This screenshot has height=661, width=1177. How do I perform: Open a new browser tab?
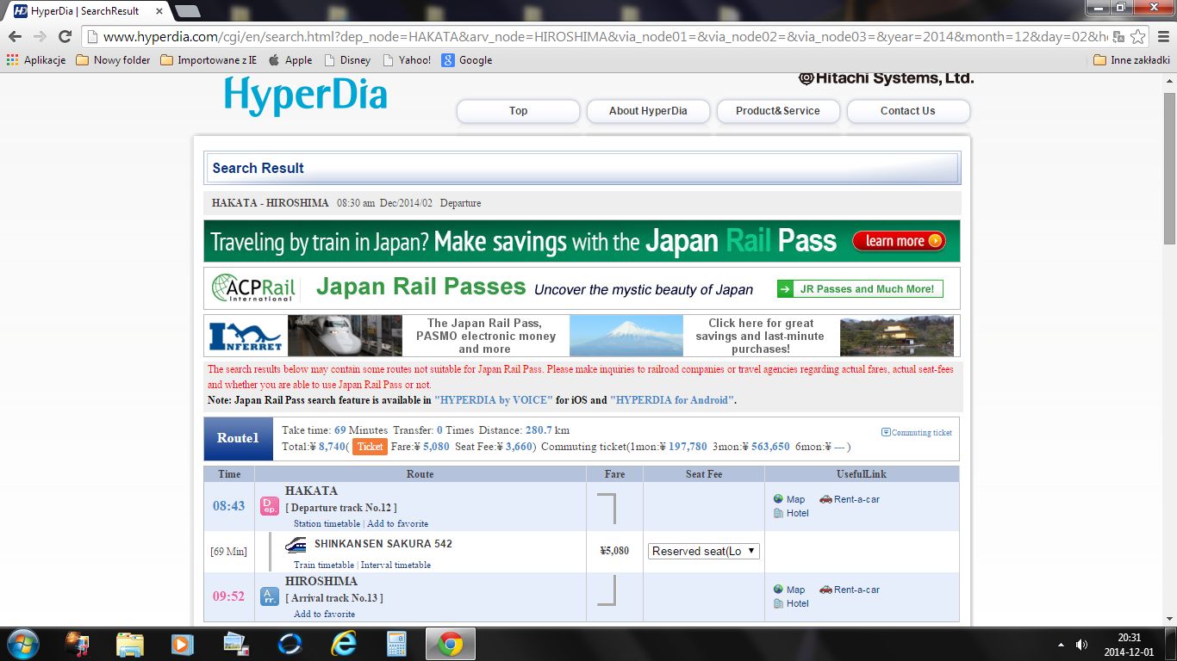coord(188,11)
